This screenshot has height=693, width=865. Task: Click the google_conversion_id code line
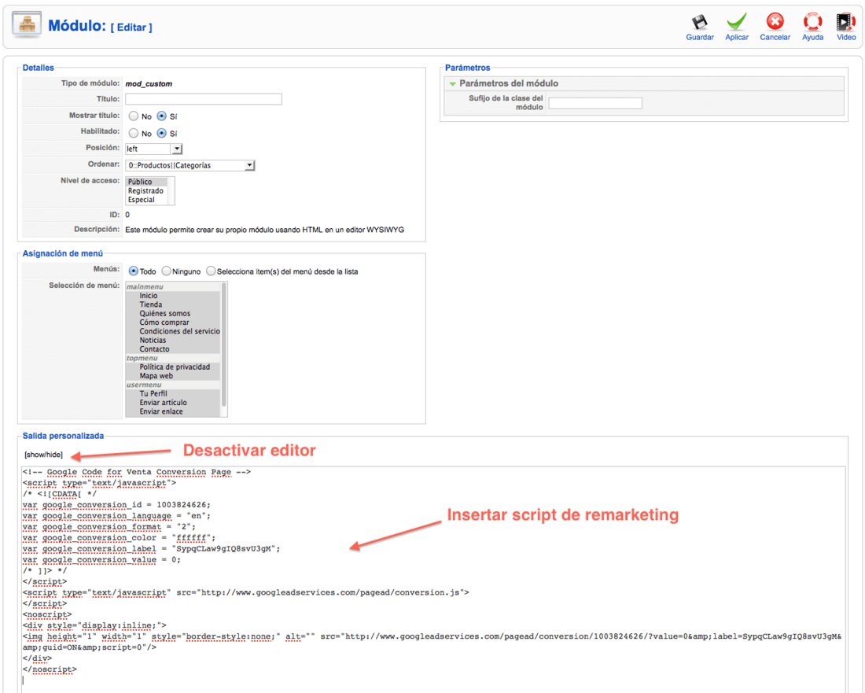pos(116,505)
